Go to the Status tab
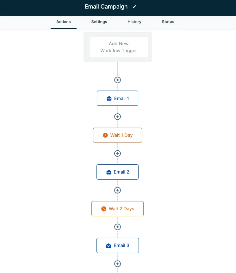236x273 pixels. 168,22
